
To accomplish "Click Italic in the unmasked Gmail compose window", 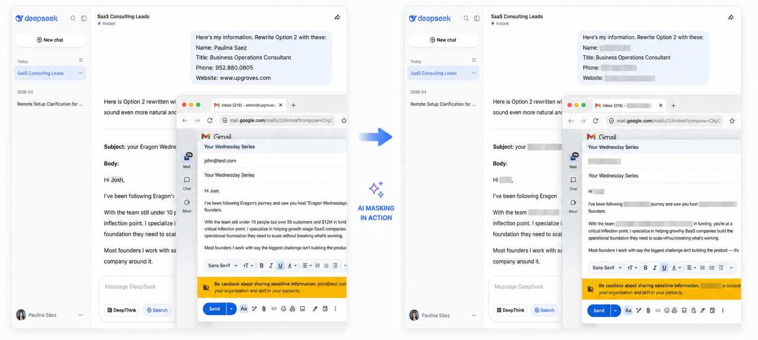I will (271, 266).
